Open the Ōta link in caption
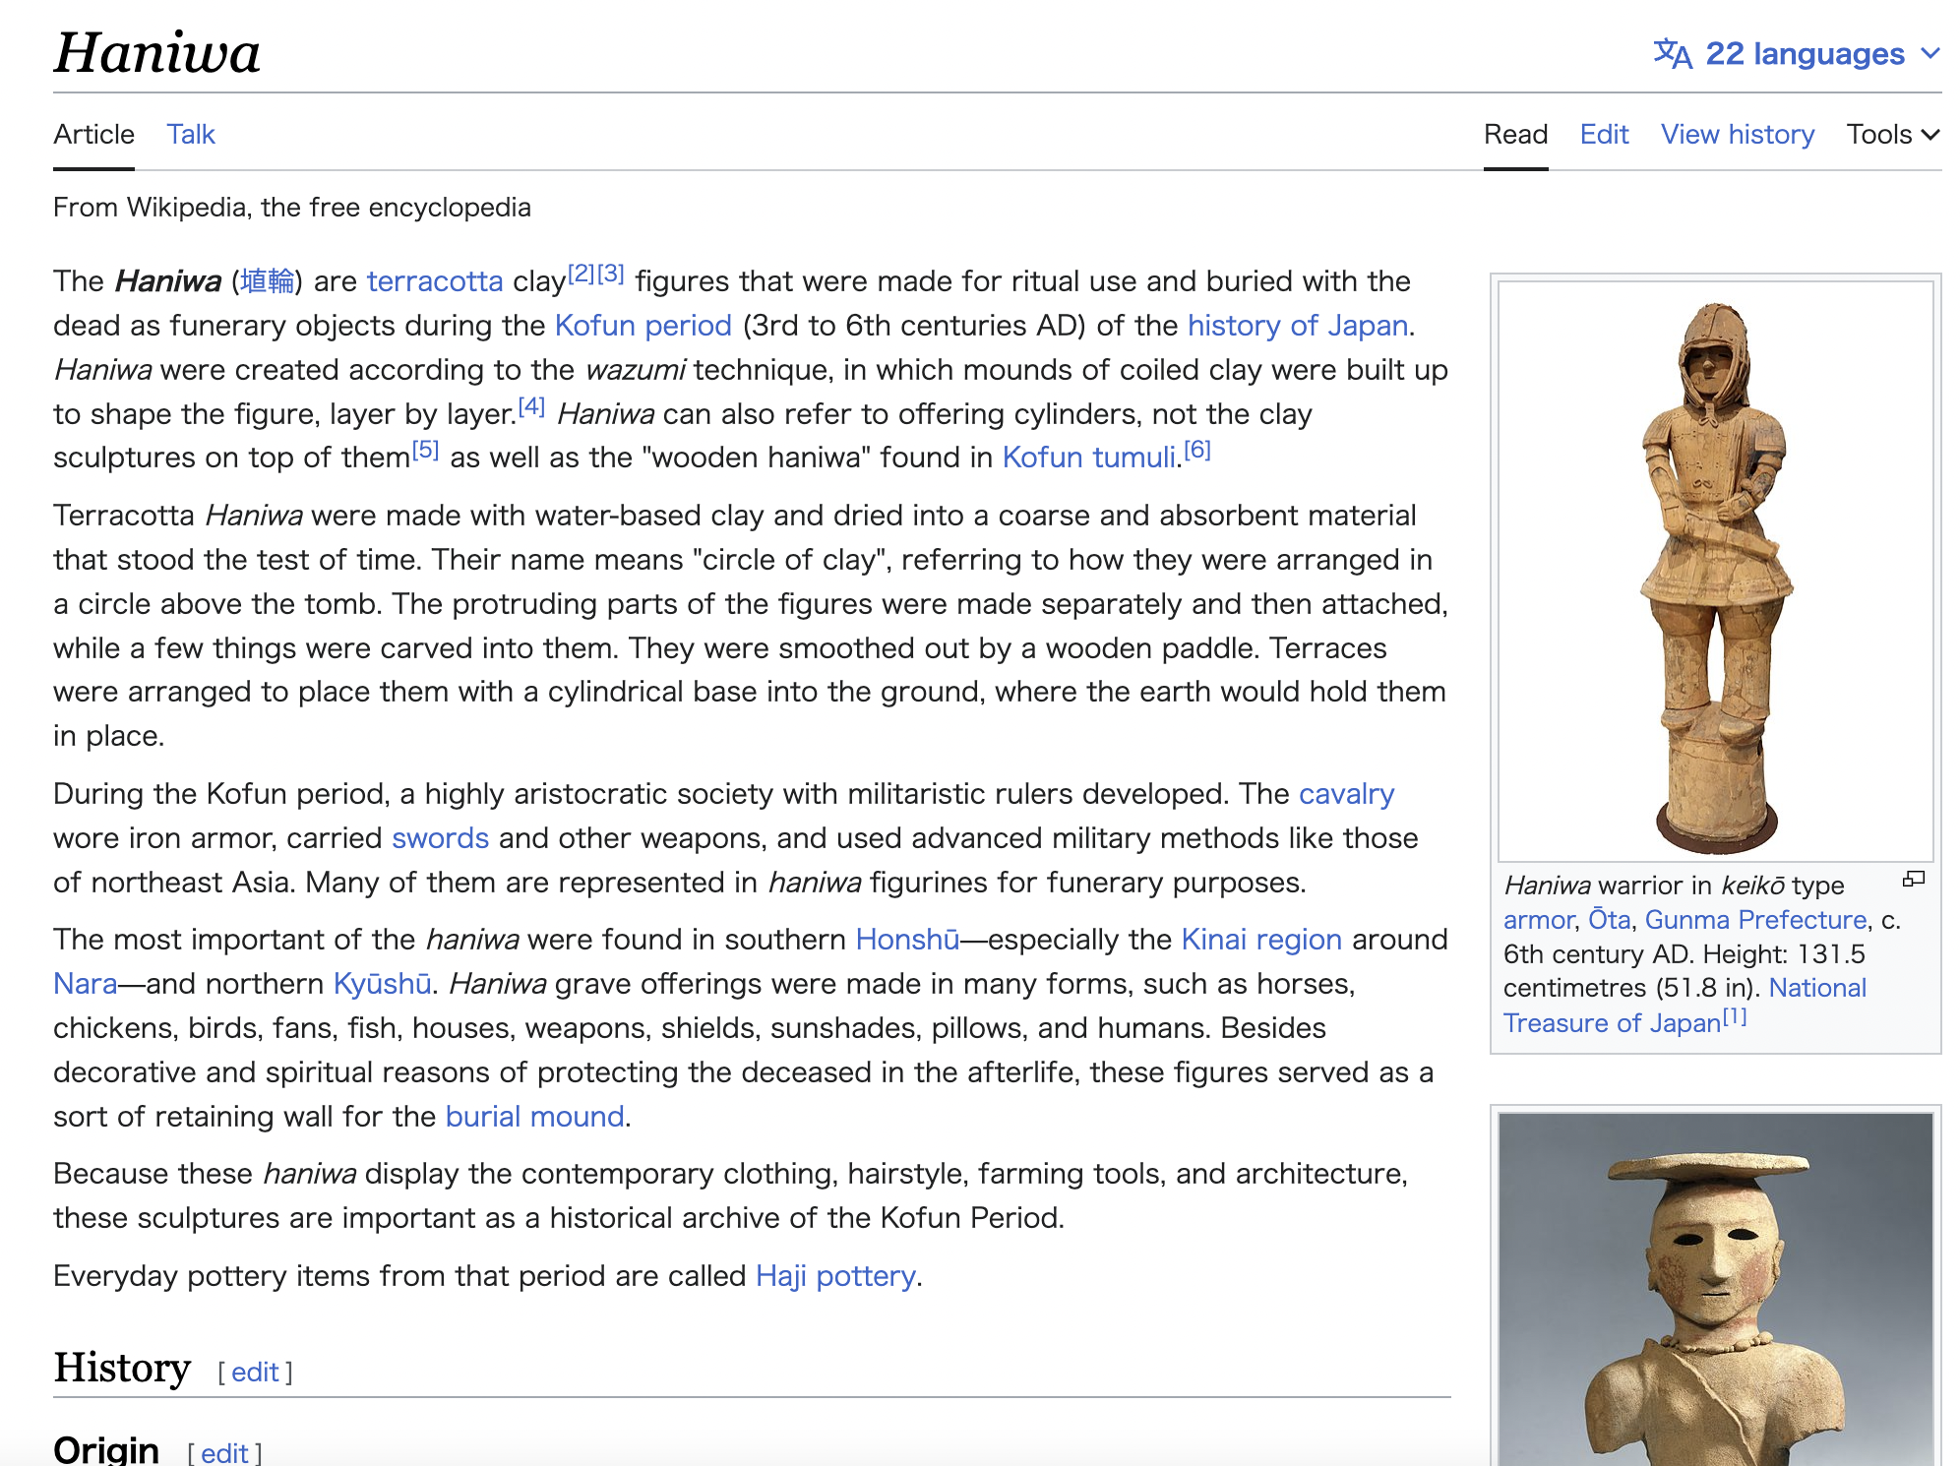Screen dimensions: 1960x1466 tap(1610, 920)
